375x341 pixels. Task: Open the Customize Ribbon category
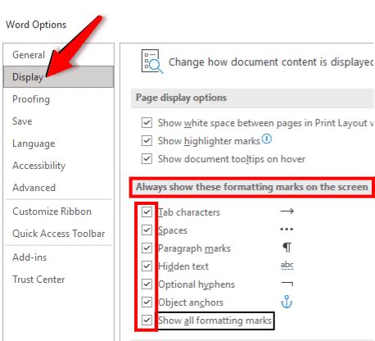[58, 211]
